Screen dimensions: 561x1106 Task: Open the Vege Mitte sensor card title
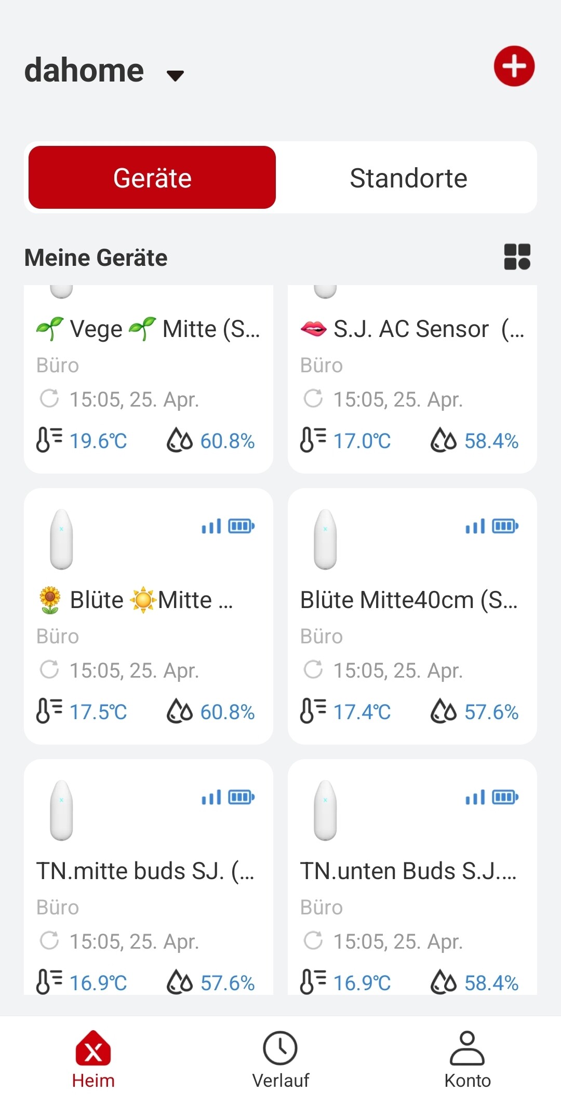pos(148,329)
